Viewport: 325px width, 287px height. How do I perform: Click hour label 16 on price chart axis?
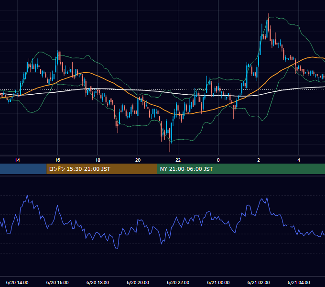(x=57, y=160)
